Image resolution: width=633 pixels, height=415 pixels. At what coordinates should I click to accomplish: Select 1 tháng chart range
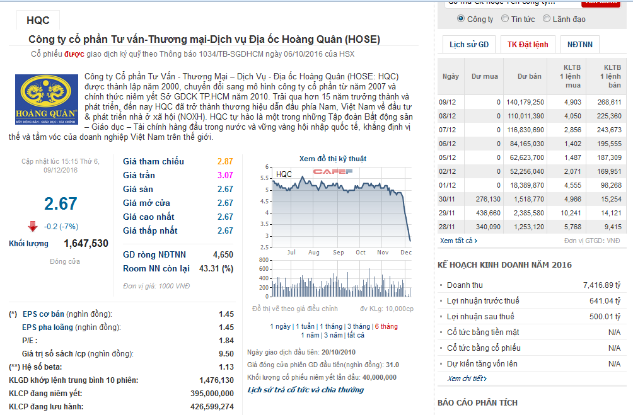[x=330, y=326]
